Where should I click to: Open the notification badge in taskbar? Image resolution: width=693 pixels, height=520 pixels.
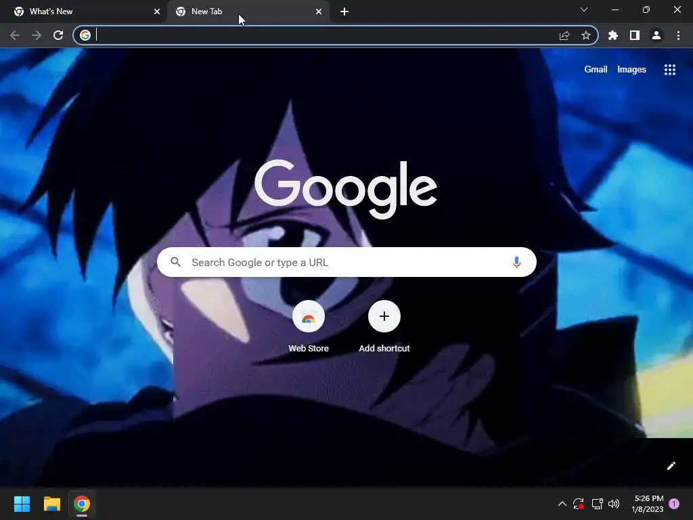(x=674, y=504)
